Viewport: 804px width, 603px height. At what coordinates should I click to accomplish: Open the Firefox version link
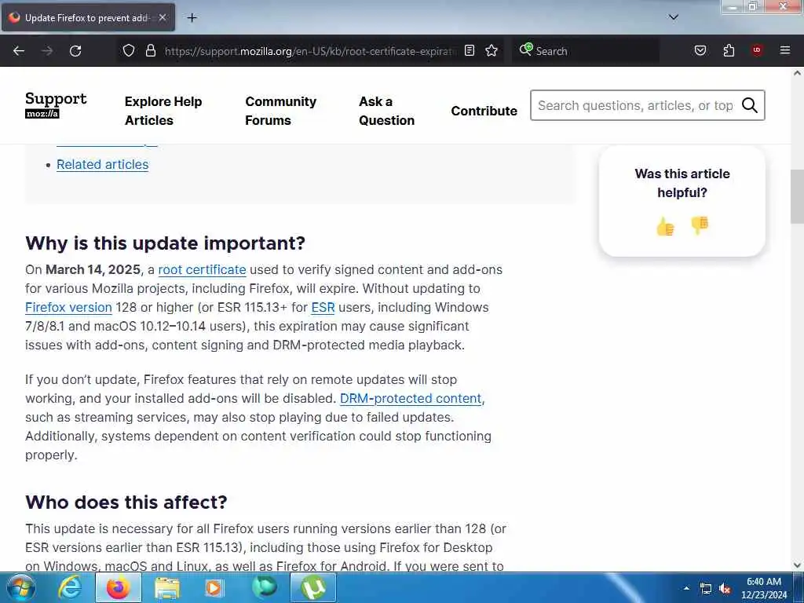(68, 307)
